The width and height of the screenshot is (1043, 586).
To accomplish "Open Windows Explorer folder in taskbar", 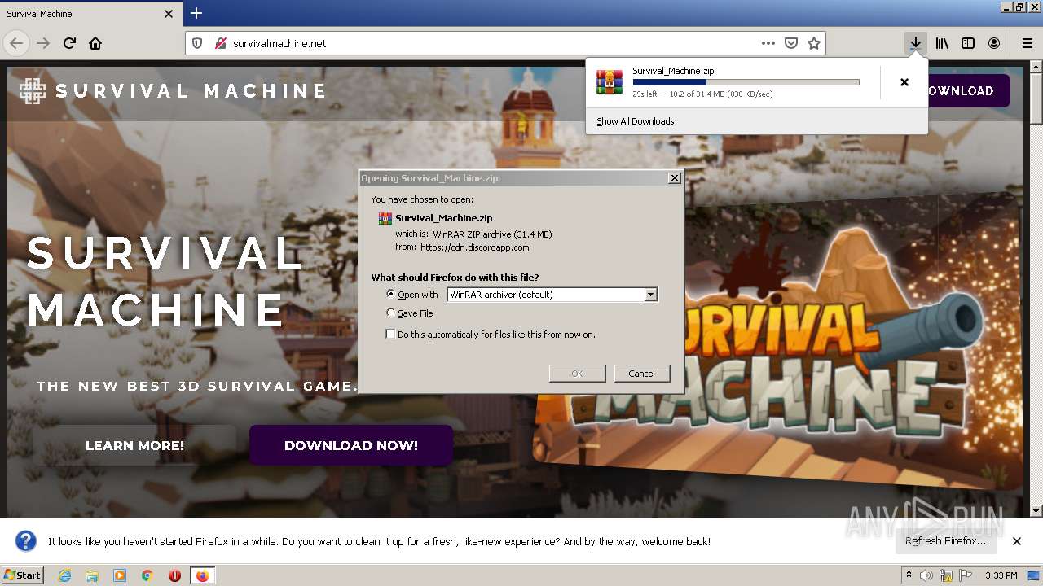I will click(92, 575).
